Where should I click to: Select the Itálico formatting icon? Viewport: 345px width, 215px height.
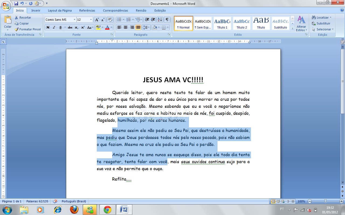[x=54, y=27]
